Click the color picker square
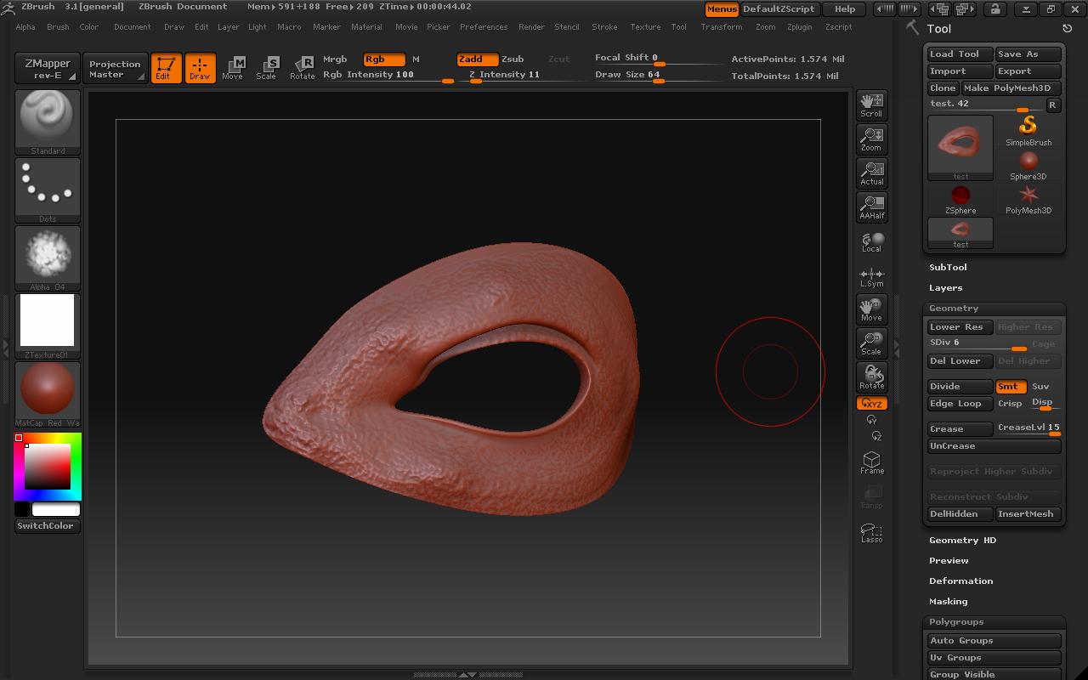The height and width of the screenshot is (680, 1088). pyautogui.click(x=48, y=467)
